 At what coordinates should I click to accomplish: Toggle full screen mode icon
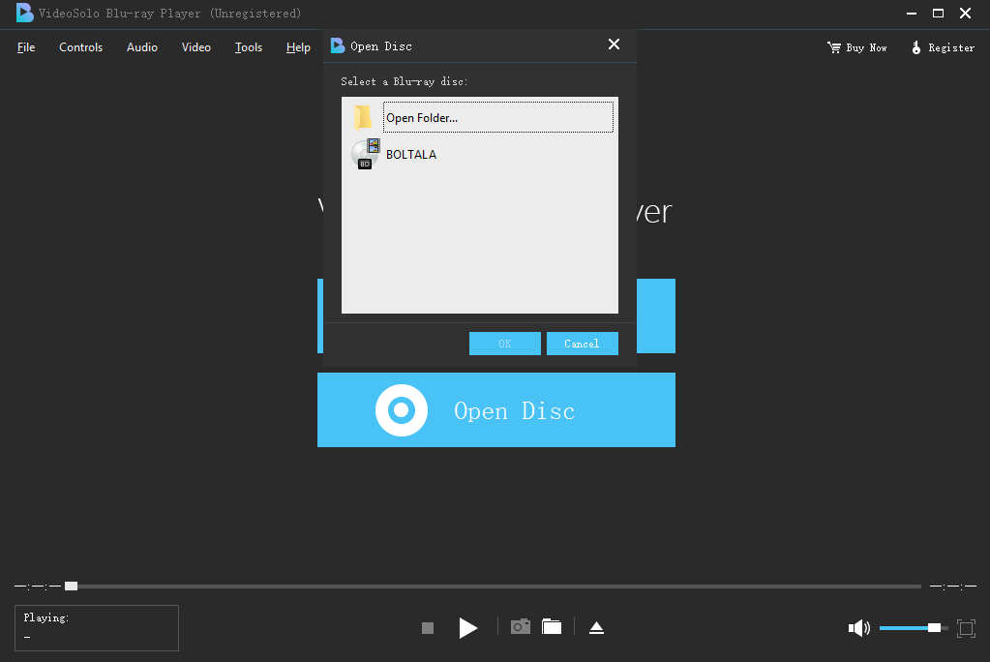tap(966, 628)
